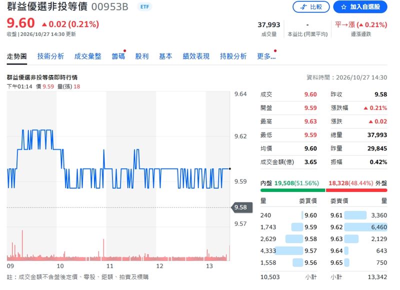Click the bid quantity 1,558

coord(268,262)
